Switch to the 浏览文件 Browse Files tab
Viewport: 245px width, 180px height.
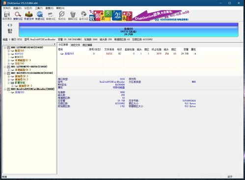75,45
